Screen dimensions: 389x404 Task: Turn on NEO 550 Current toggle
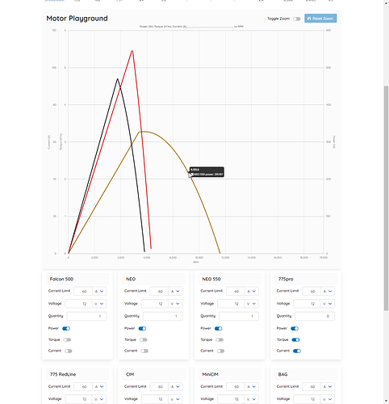coord(220,351)
